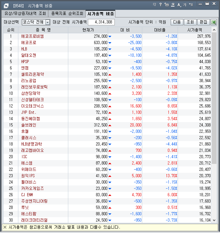Select stock 원익IPS
This screenshot has width=220, height=233.
pyautogui.click(x=28, y=176)
